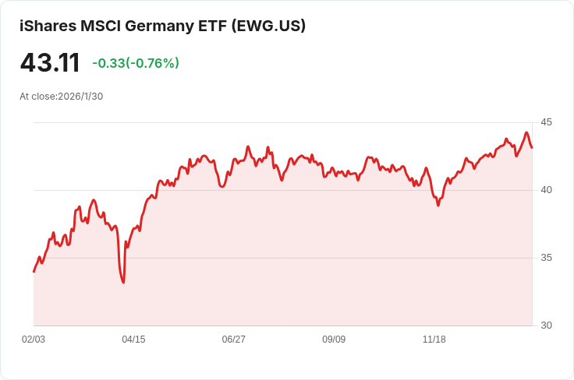Click the -0.33(-0.76%) change text
The image size is (574, 380).
pyautogui.click(x=136, y=63)
